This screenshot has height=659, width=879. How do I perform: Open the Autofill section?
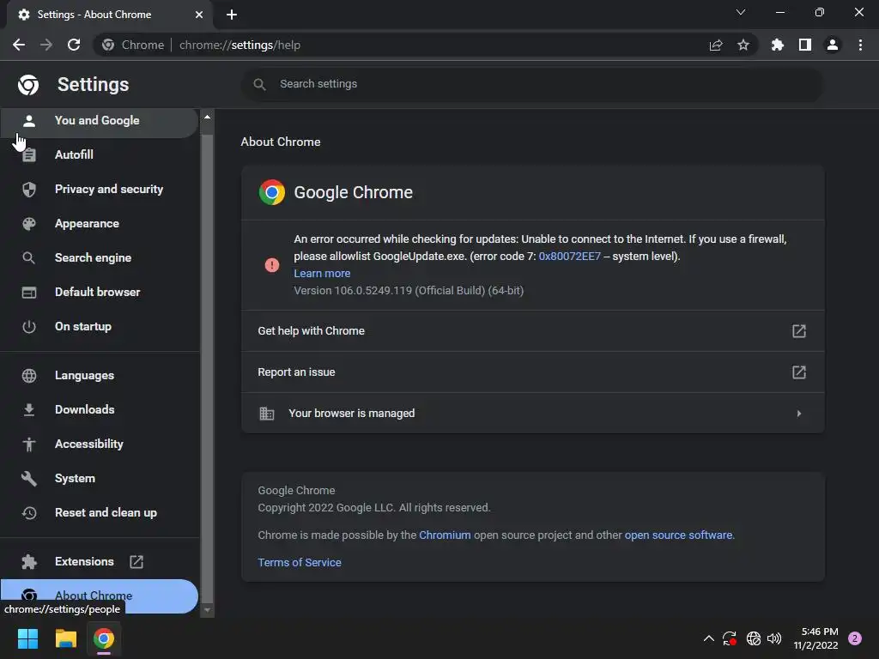(99, 154)
